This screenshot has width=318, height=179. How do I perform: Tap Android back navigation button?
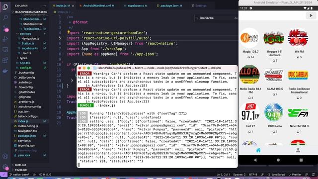pyautogui.click(x=255, y=160)
